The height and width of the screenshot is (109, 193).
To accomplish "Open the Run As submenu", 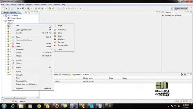I will pos(33,72).
